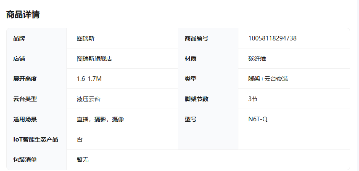Click type value 脚架+云台套装
Image resolution: width=359 pixels, height=171 pixels.
tap(268, 79)
